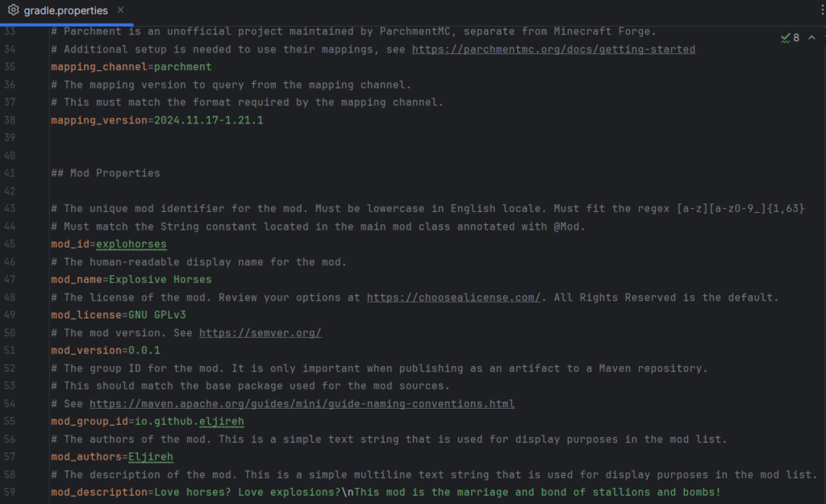This screenshot has width=826, height=504.
Task: Open the Maven naming conventions guide link
Action: tap(302, 404)
